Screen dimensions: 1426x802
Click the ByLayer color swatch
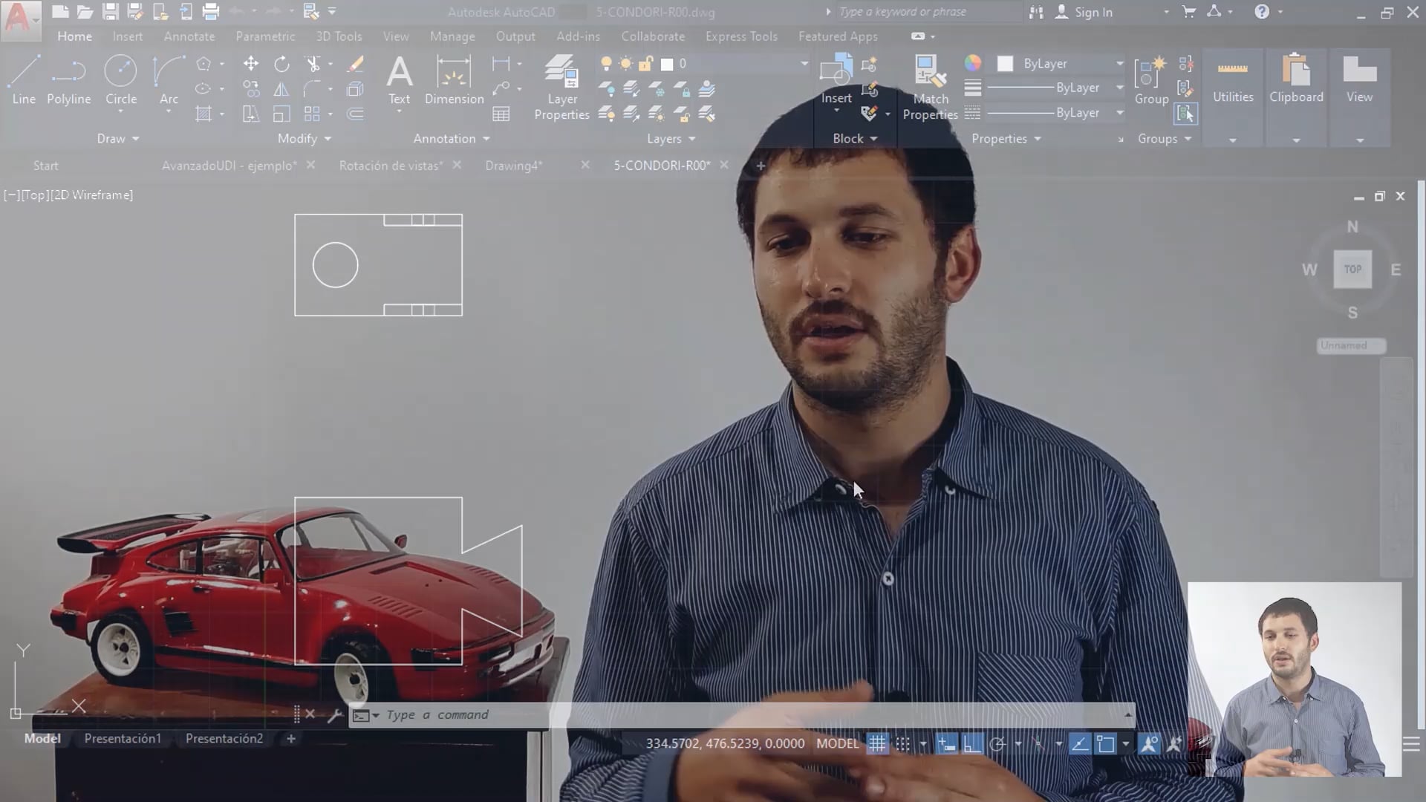[1006, 63]
